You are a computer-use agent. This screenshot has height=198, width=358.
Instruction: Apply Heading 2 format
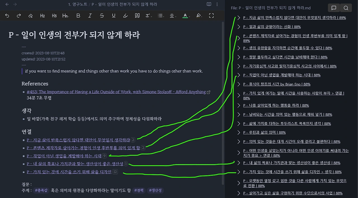(x=42, y=16)
